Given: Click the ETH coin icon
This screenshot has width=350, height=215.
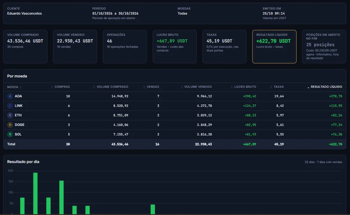Looking at the screenshot, I should (10, 115).
